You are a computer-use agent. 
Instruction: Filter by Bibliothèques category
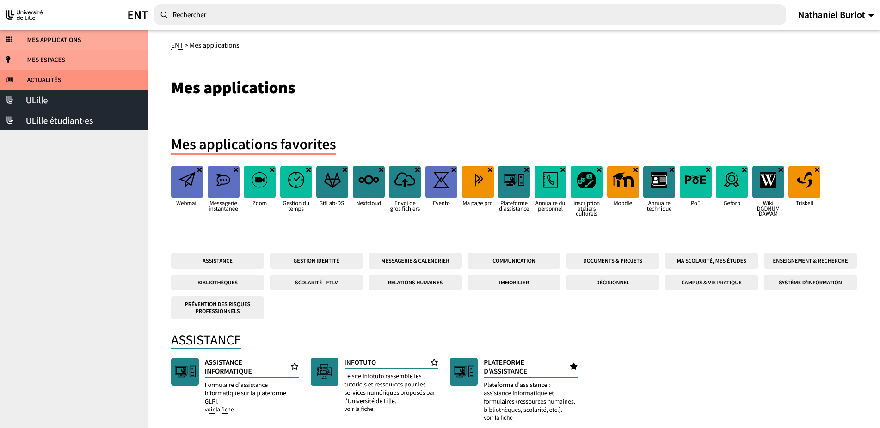pyautogui.click(x=217, y=283)
